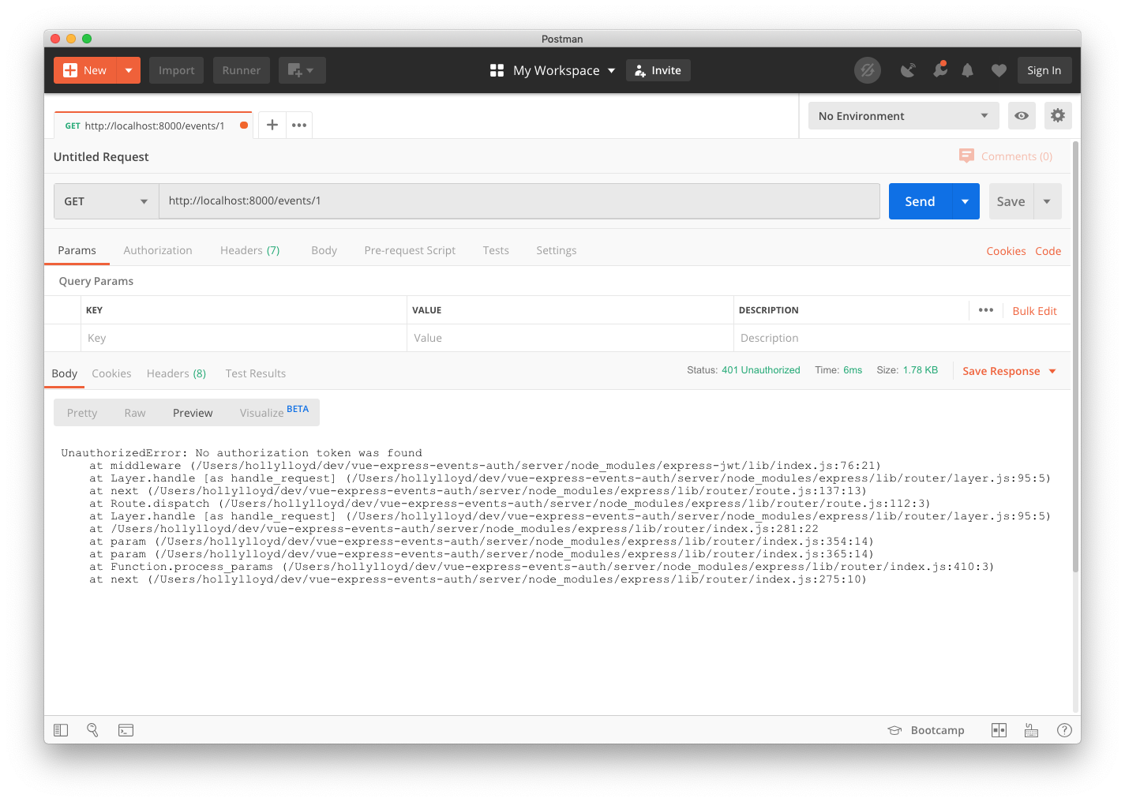1125x802 pixels.
Task: Open the wrench settings icon
Action: (939, 69)
